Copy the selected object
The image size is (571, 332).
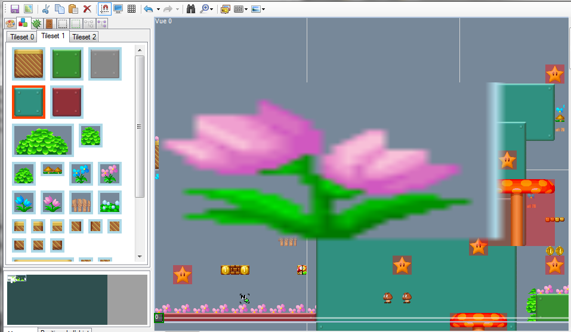click(59, 9)
